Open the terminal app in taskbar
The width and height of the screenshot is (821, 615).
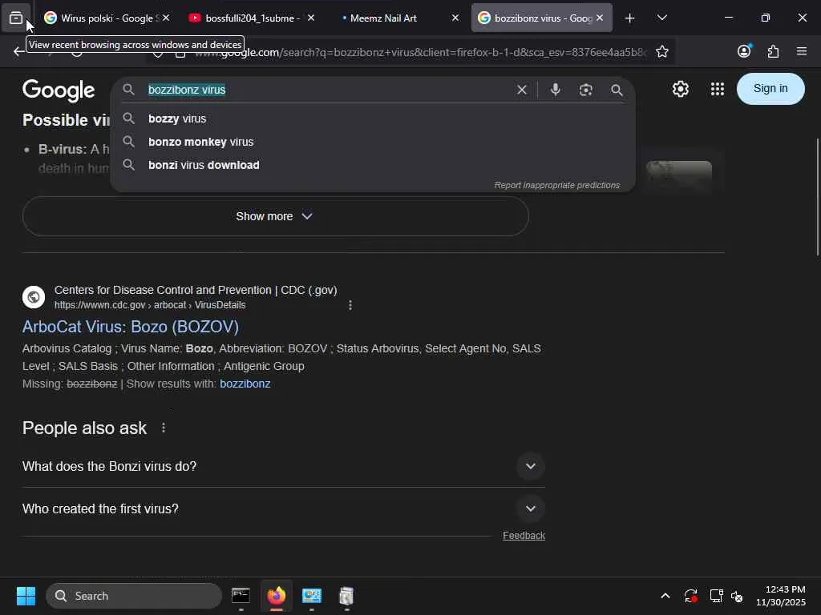click(x=241, y=596)
